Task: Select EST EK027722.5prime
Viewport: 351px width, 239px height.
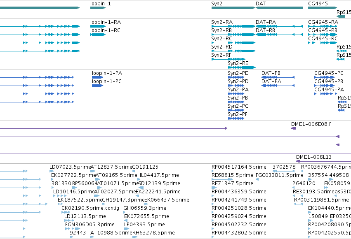Action: click(x=52, y=179)
